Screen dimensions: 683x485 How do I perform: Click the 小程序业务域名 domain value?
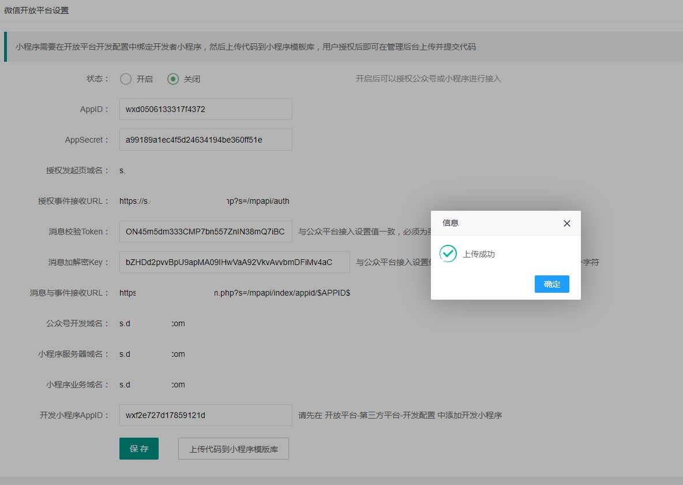(x=152, y=385)
